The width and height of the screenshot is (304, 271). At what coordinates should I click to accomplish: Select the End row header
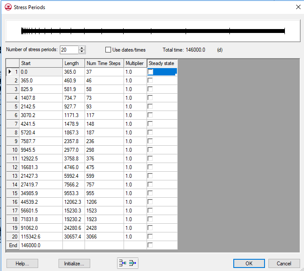pyautogui.click(x=13, y=245)
